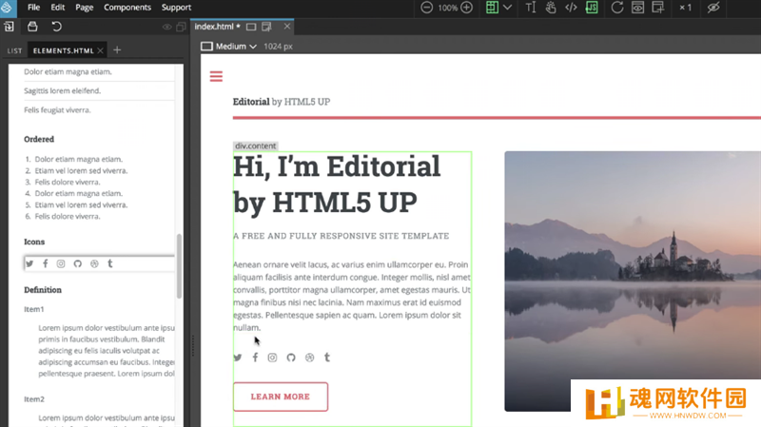
Task: Select the div.content element label
Action: click(255, 146)
